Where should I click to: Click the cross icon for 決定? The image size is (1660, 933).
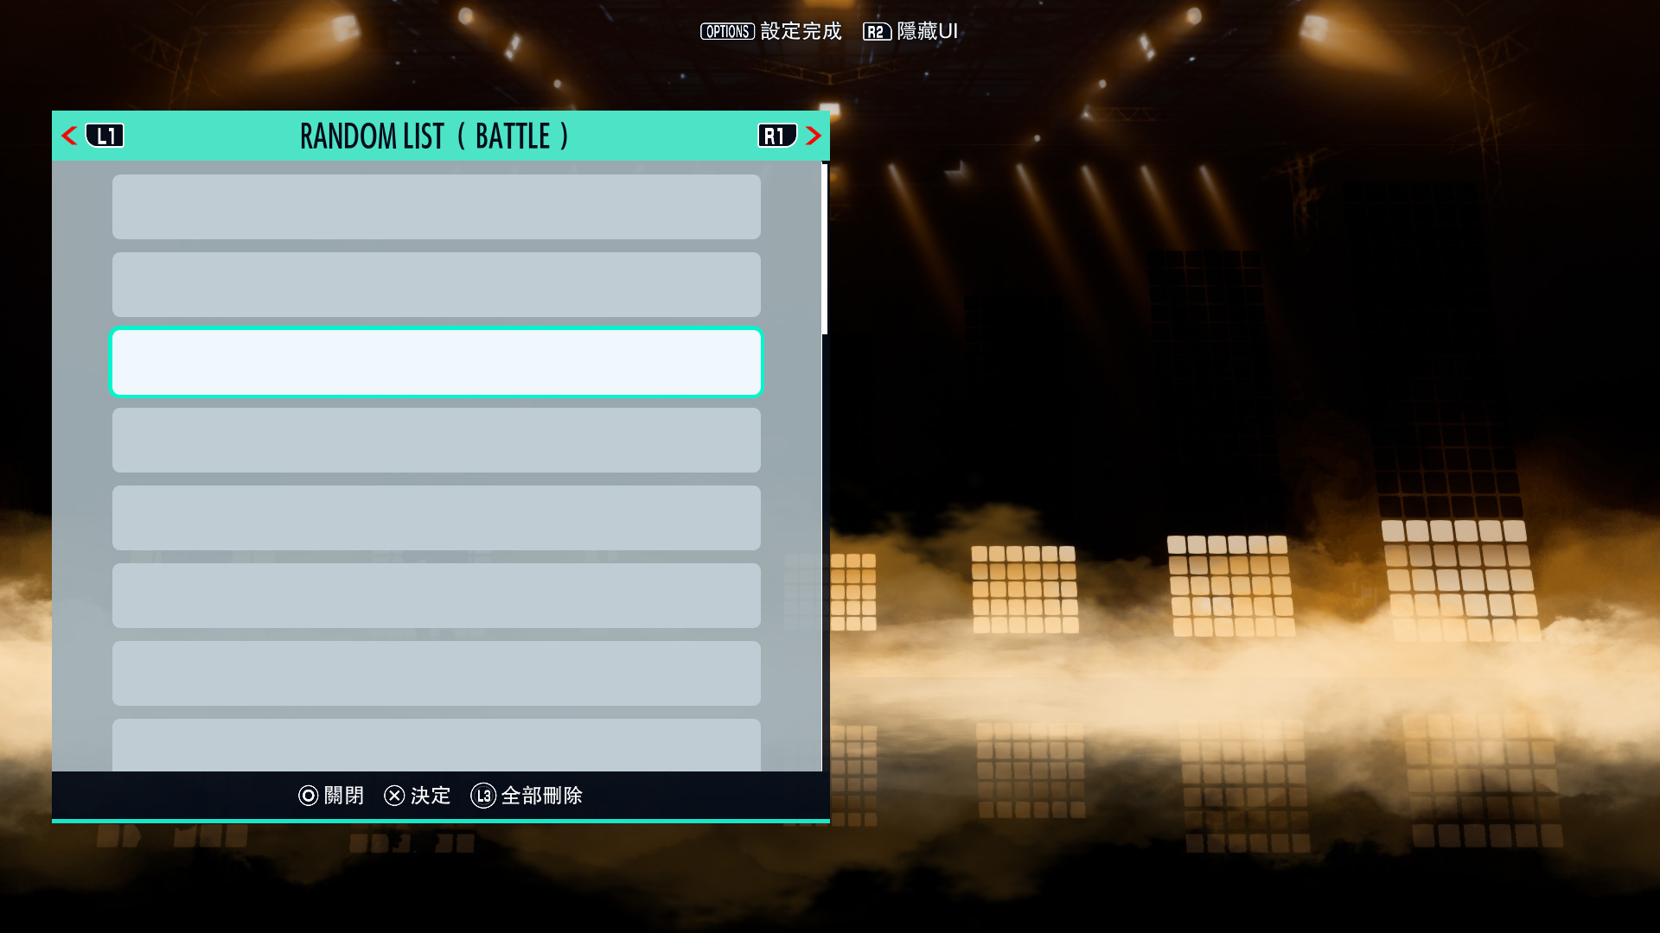click(394, 796)
